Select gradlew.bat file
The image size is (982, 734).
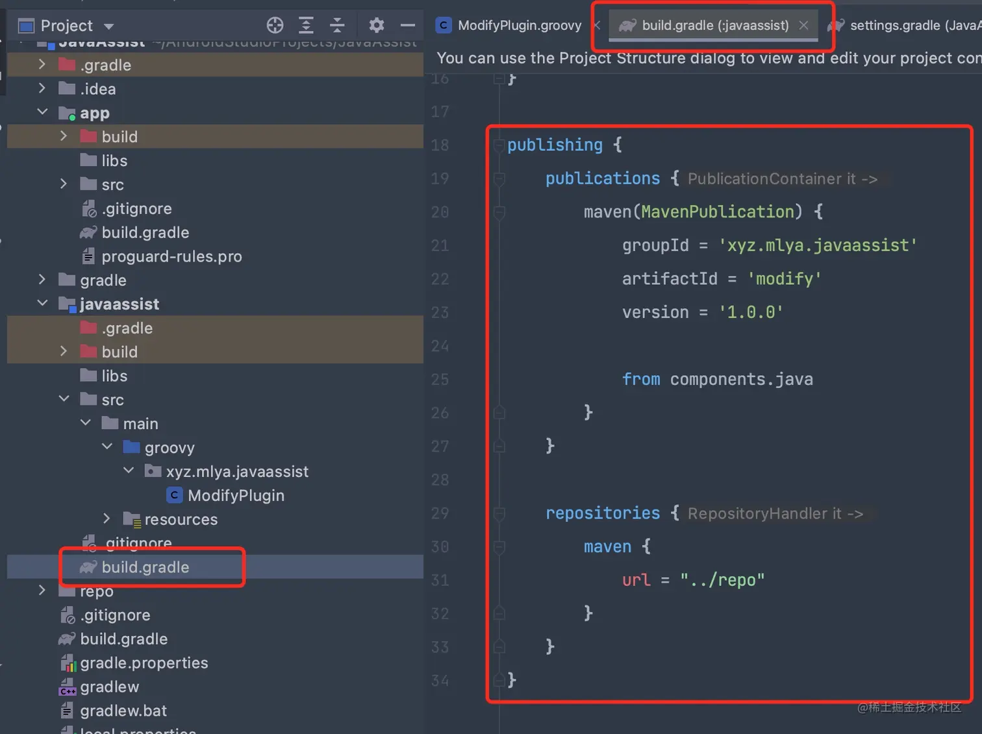point(113,711)
